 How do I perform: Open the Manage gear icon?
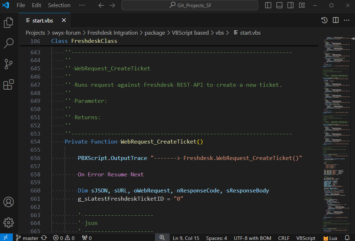[9, 223]
